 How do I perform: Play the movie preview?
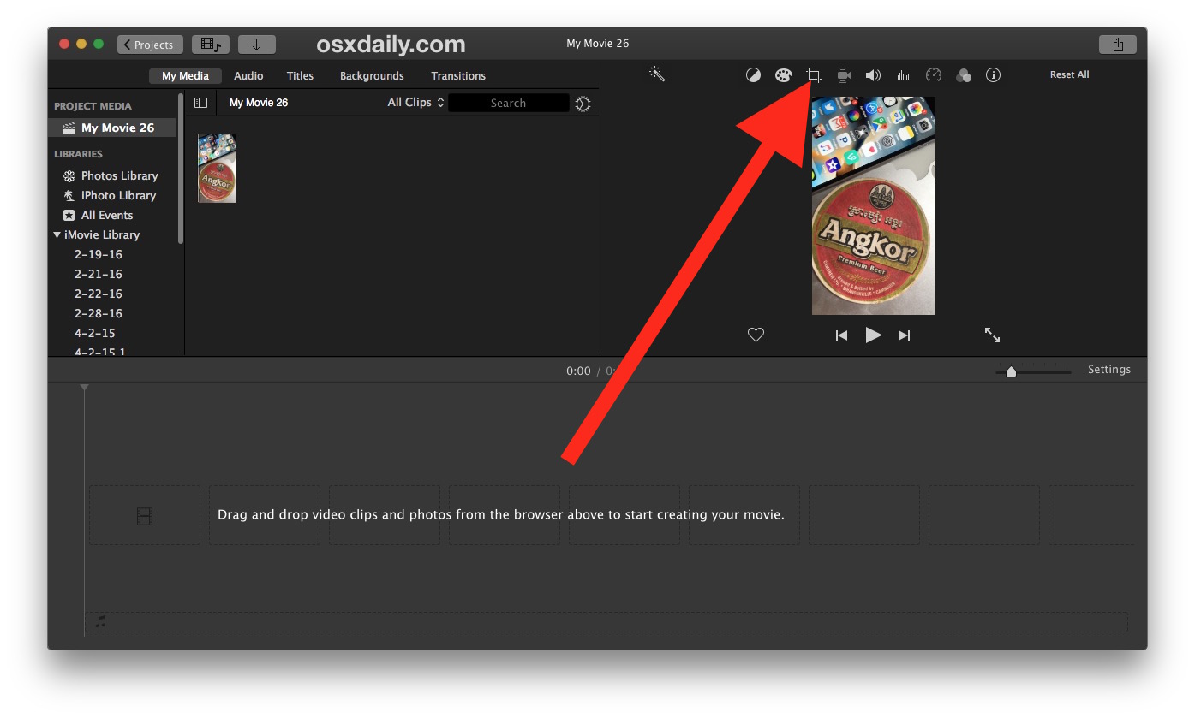click(873, 335)
